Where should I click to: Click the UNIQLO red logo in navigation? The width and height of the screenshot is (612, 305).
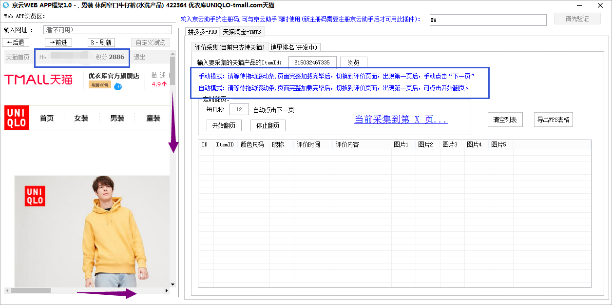click(x=16, y=118)
